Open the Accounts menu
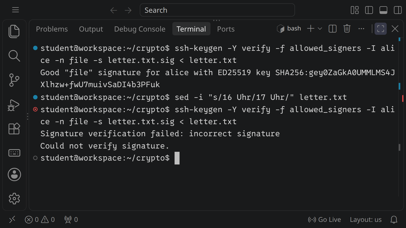Image resolution: width=406 pixels, height=228 pixels. 14,175
